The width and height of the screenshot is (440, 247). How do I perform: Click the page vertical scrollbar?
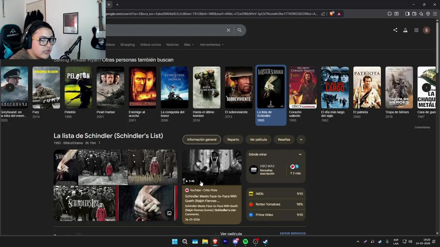[438, 127]
